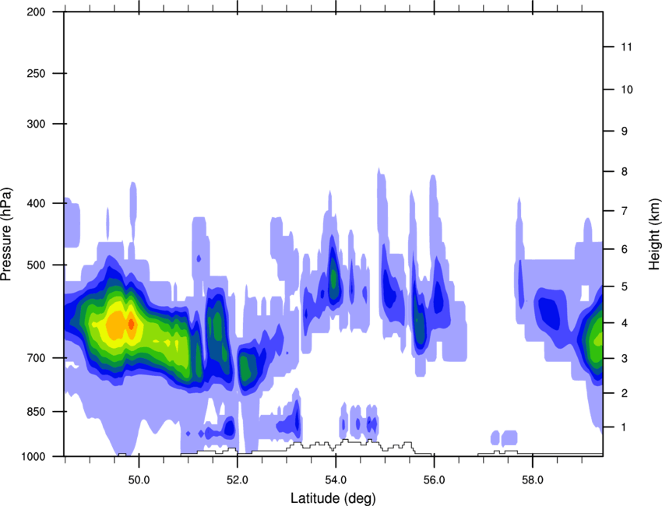Screen dimensions: 662x506
Task: Click the red-orange contour maximum near 50.0
Action: coord(132,324)
